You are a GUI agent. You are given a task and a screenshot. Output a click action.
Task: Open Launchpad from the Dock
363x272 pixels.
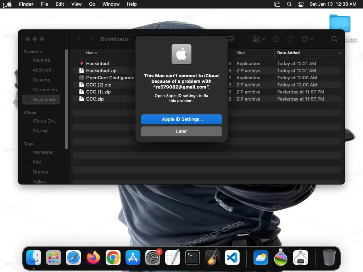pyautogui.click(x=54, y=257)
